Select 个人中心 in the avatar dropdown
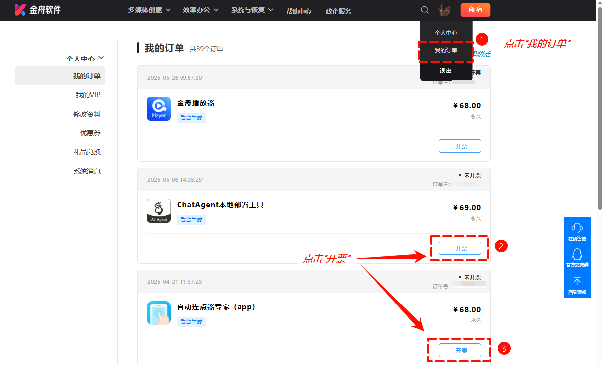 [446, 33]
